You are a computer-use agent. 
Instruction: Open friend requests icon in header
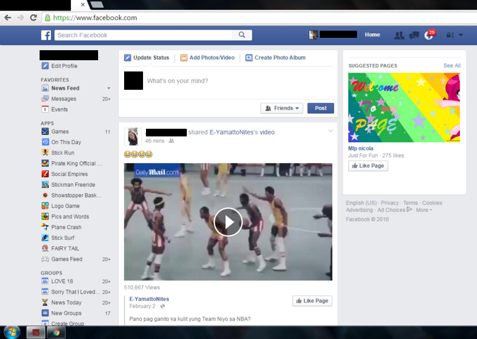click(x=399, y=35)
